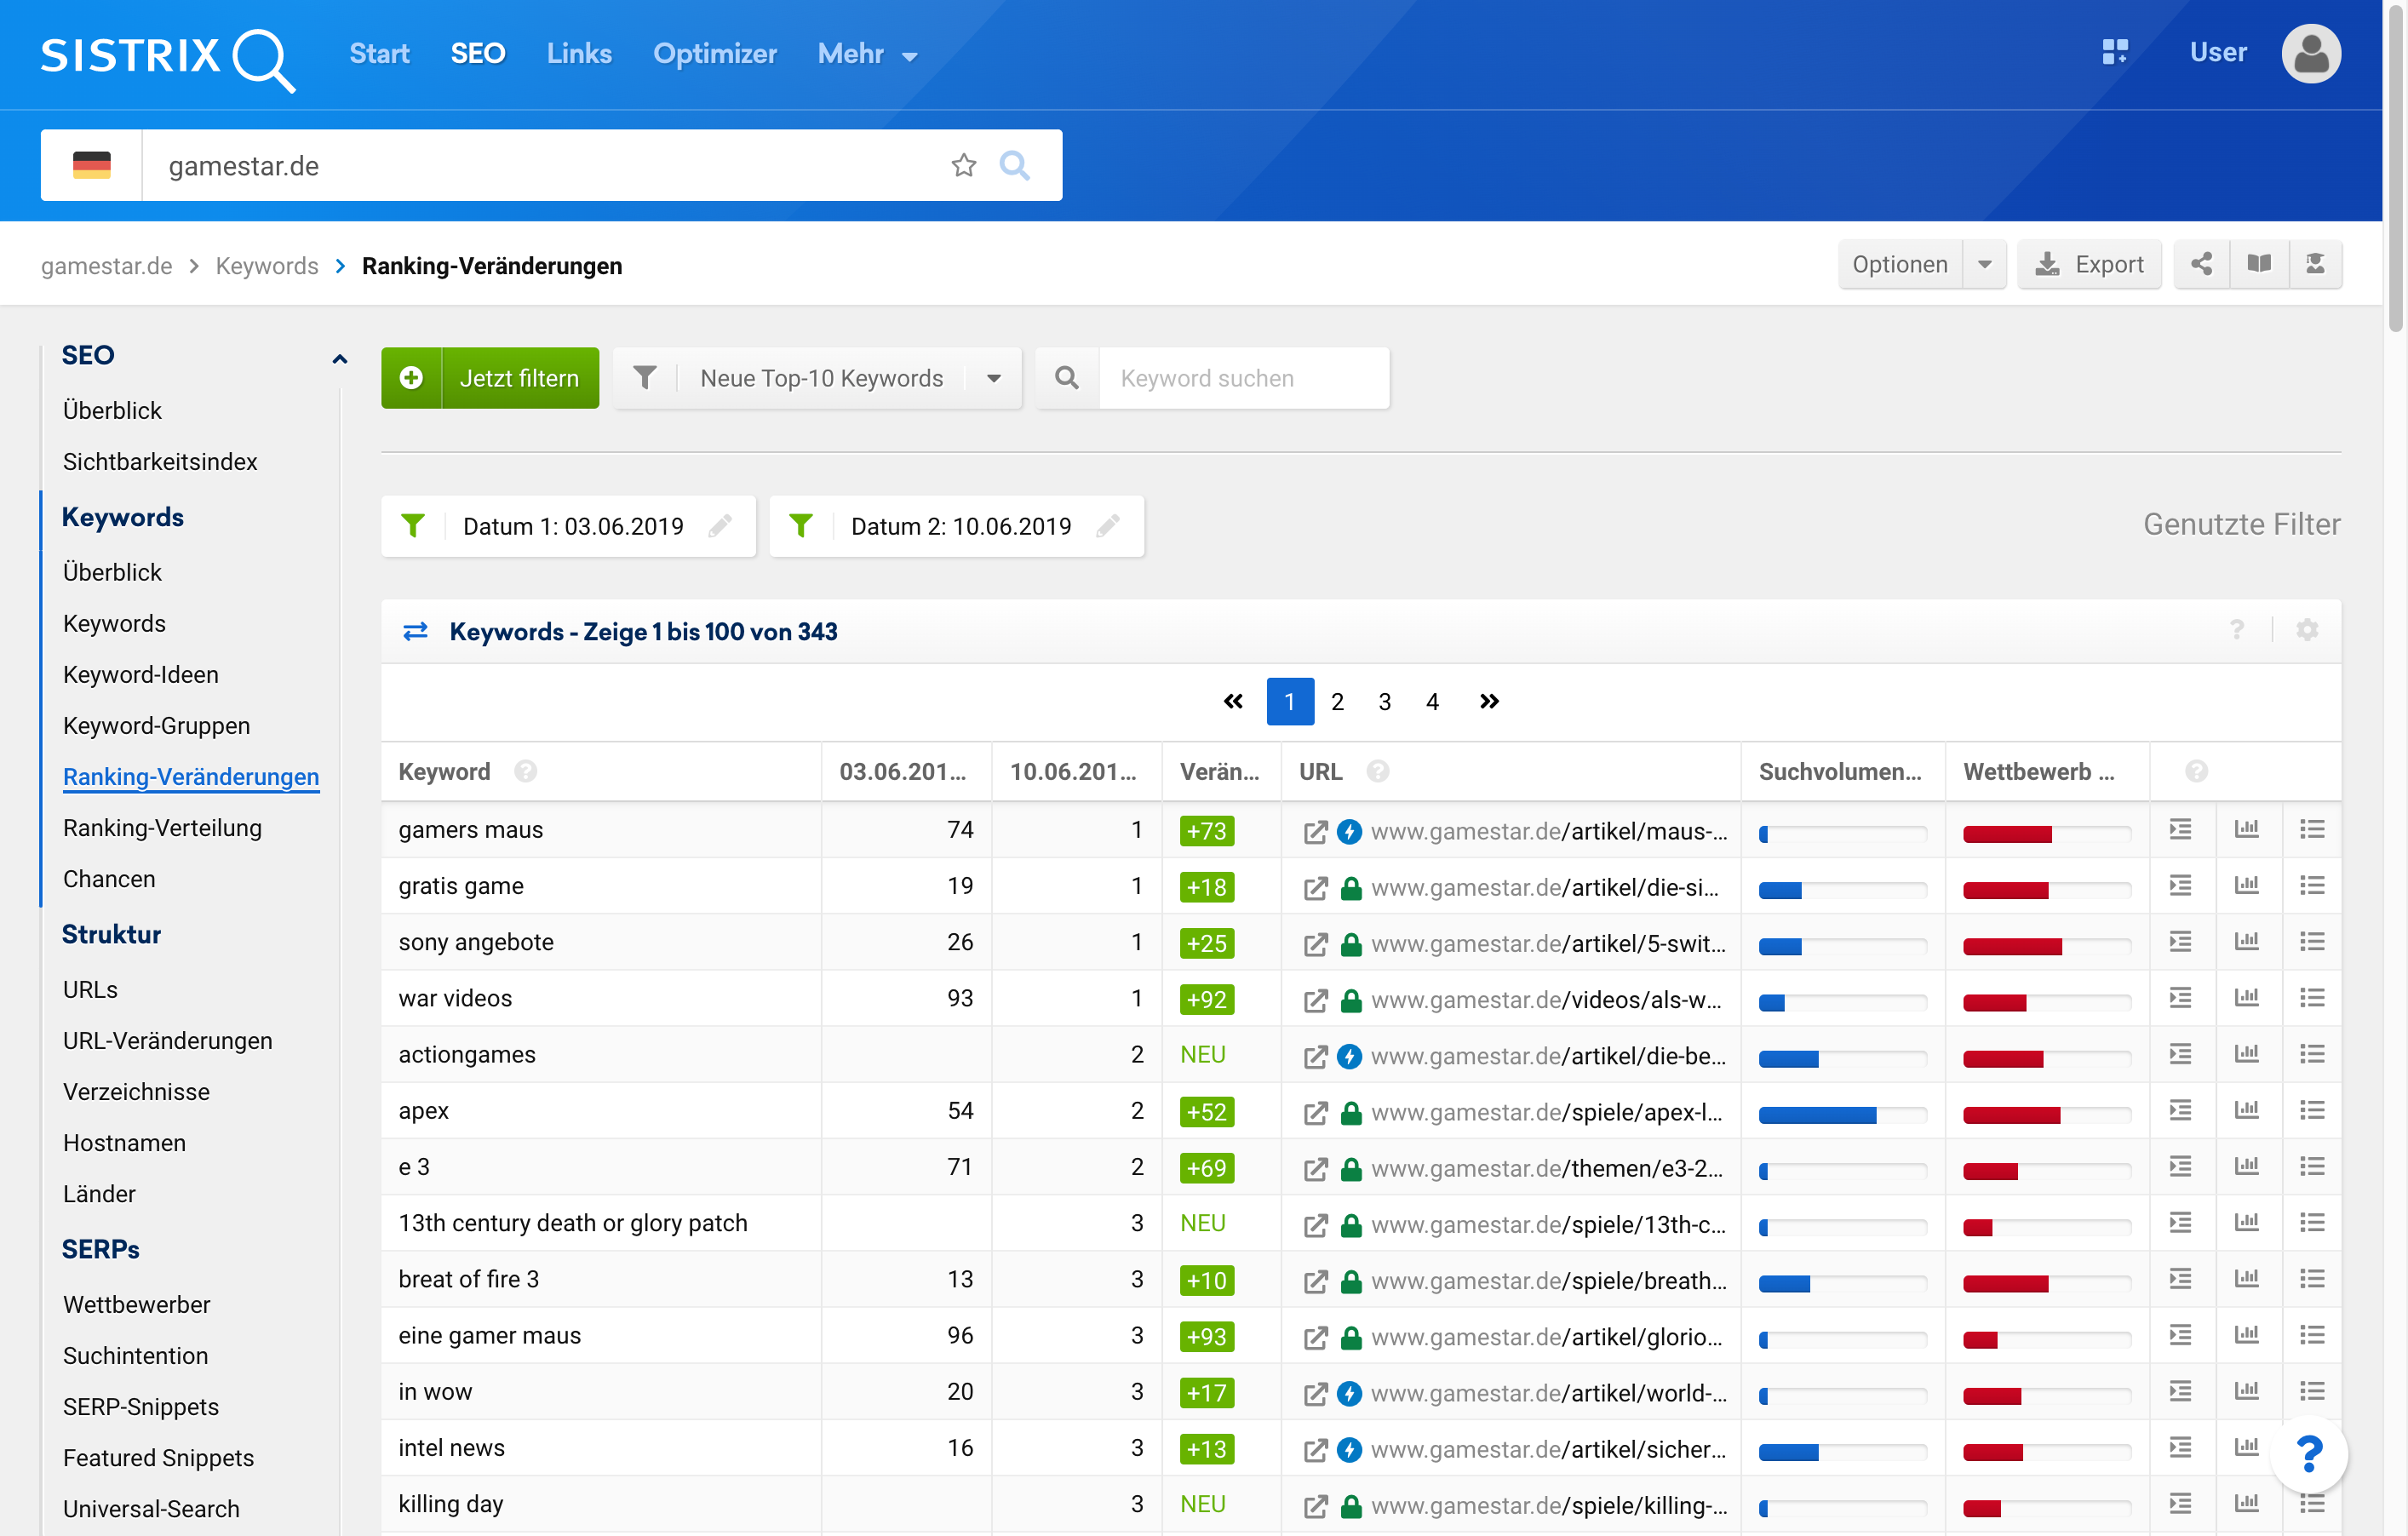The height and width of the screenshot is (1536, 2408).
Task: Click the settings/grid icon top right
Action: point(2113,51)
